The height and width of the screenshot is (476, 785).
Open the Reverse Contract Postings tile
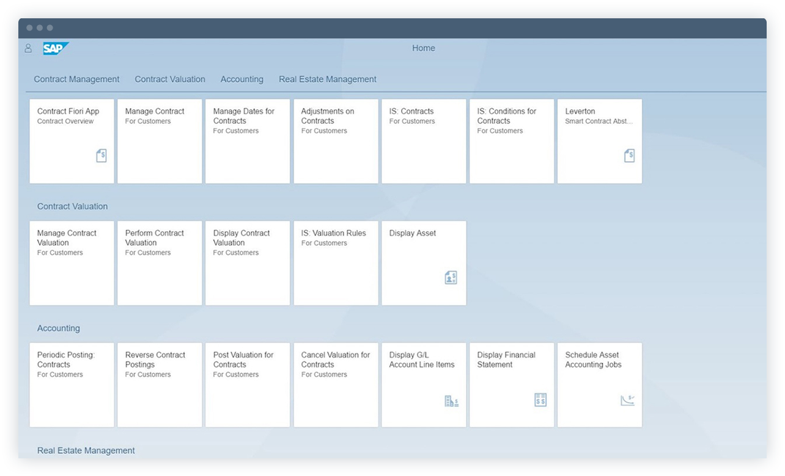[159, 384]
